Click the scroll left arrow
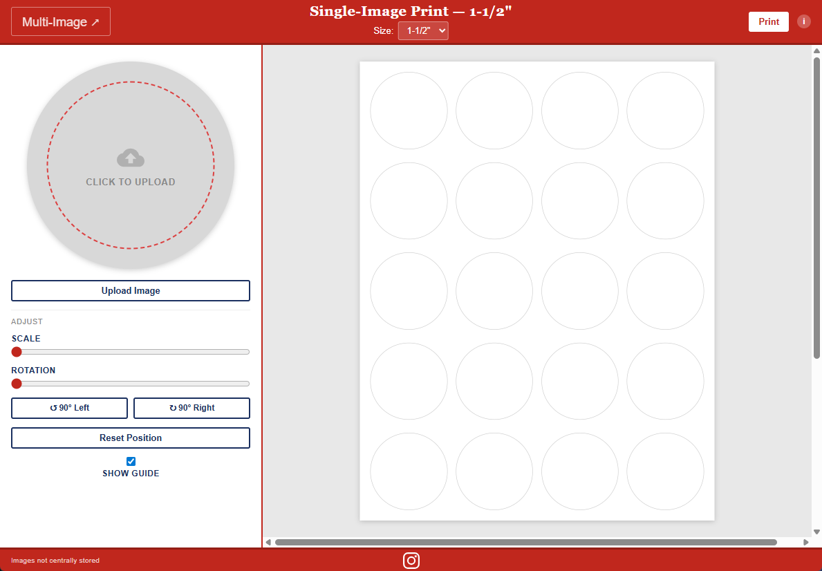 pos(268,542)
